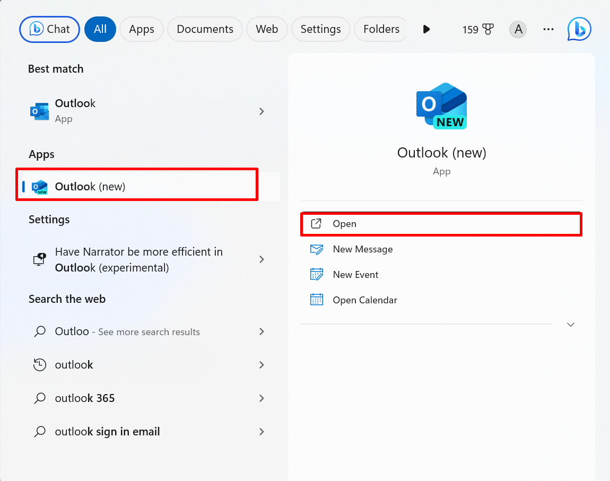Click the New Event calendar icon
The height and width of the screenshot is (481, 610).
pos(316,275)
